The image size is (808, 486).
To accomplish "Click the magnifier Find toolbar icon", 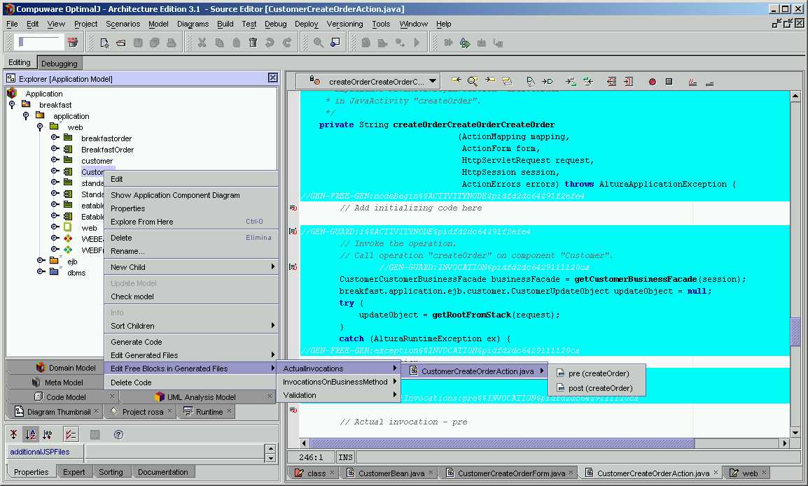I will pos(319,43).
